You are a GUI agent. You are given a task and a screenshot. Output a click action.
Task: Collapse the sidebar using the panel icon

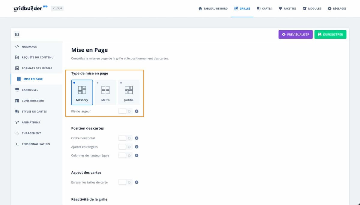(16, 34)
